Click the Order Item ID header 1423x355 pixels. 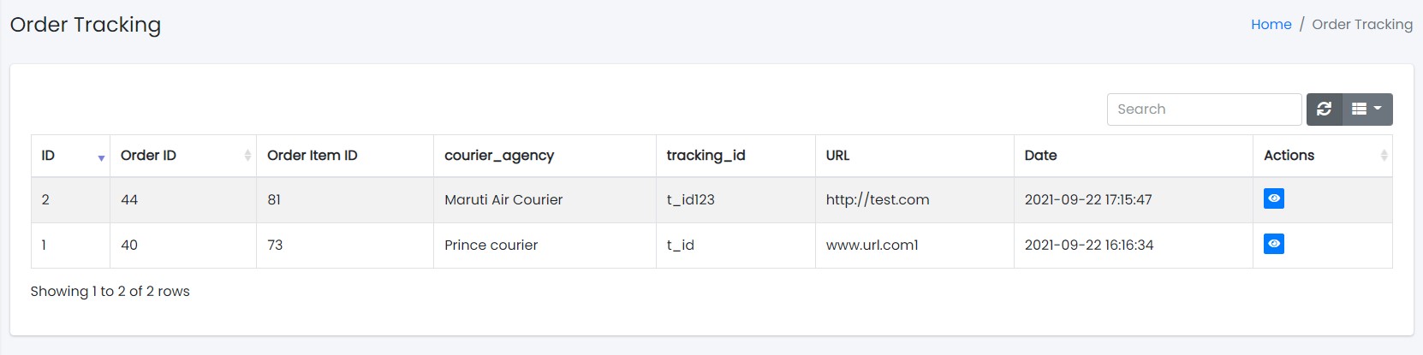313,156
